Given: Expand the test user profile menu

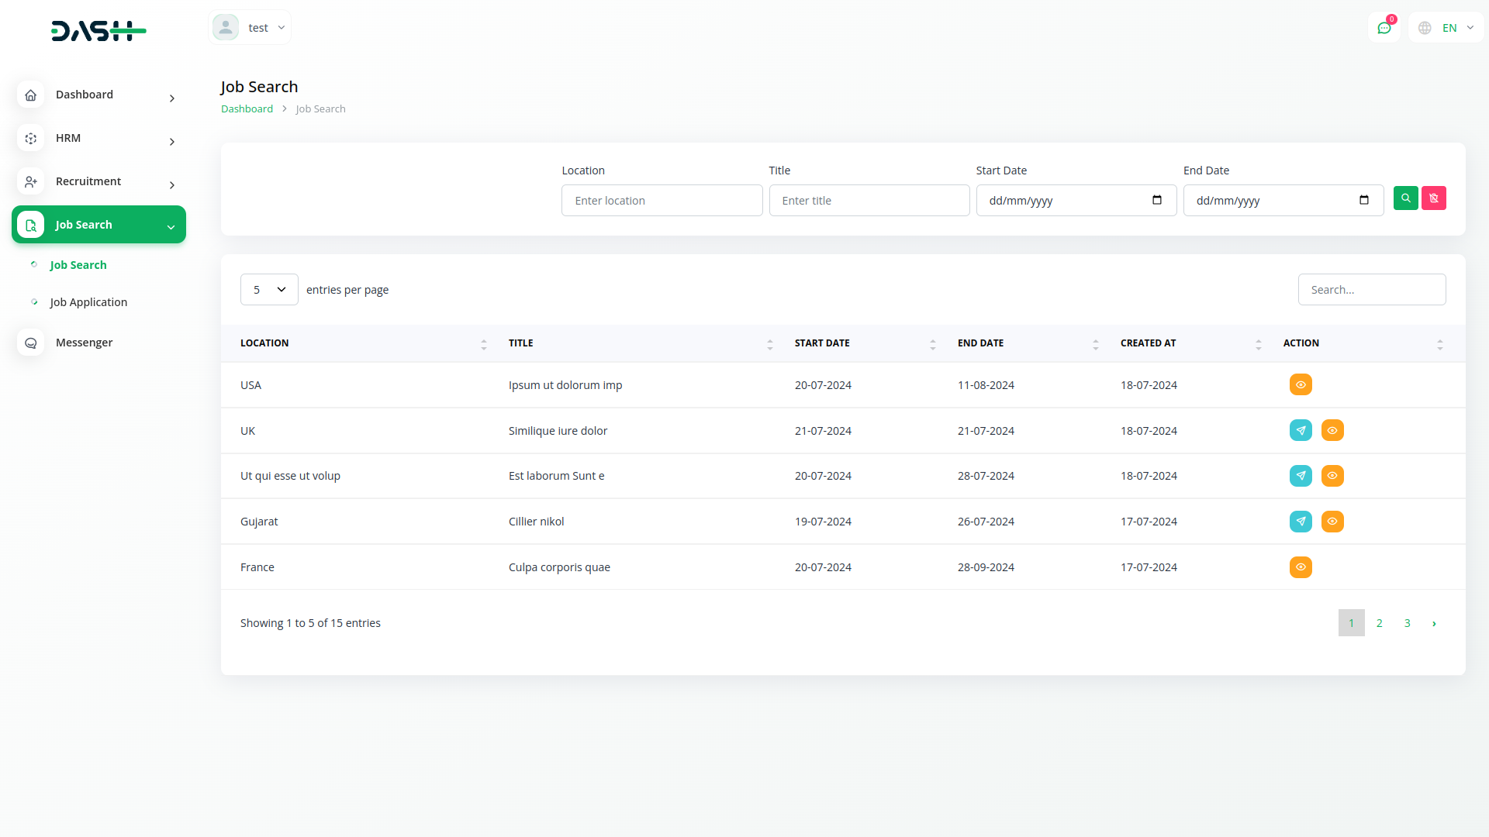Looking at the screenshot, I should point(250,28).
